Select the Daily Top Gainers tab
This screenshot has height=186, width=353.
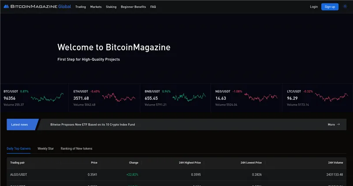point(19,148)
